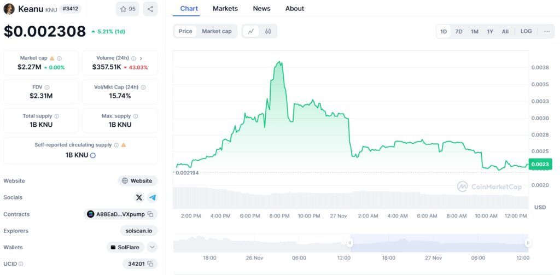The height and width of the screenshot is (275, 560).
Task: Click the KNU ticker symbol text
Action: click(51, 10)
